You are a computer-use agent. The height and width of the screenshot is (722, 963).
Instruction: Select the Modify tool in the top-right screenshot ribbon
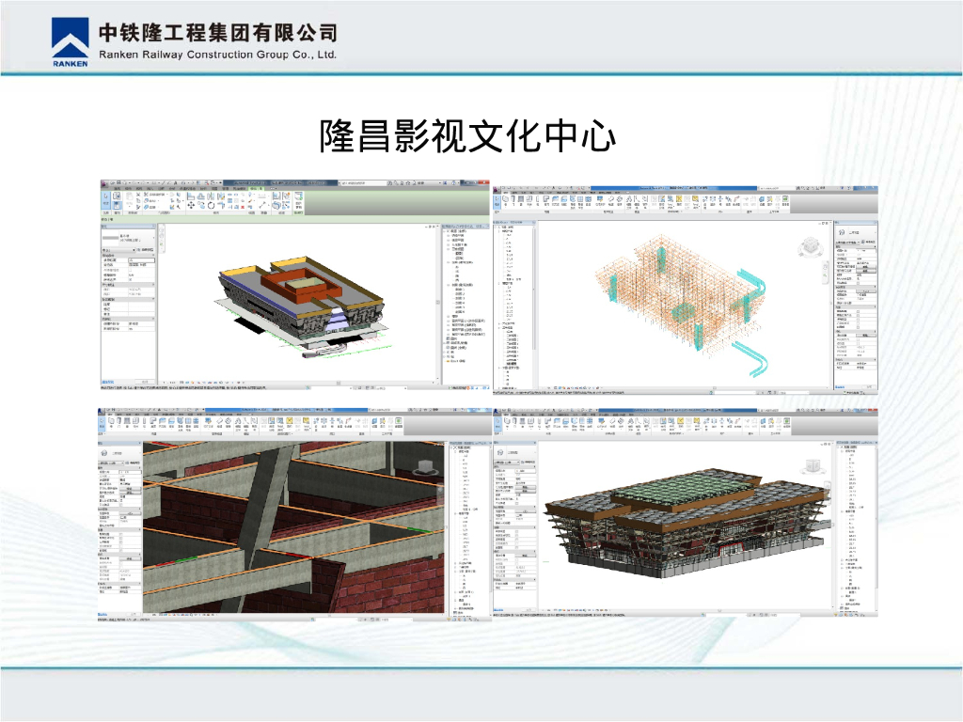click(497, 201)
